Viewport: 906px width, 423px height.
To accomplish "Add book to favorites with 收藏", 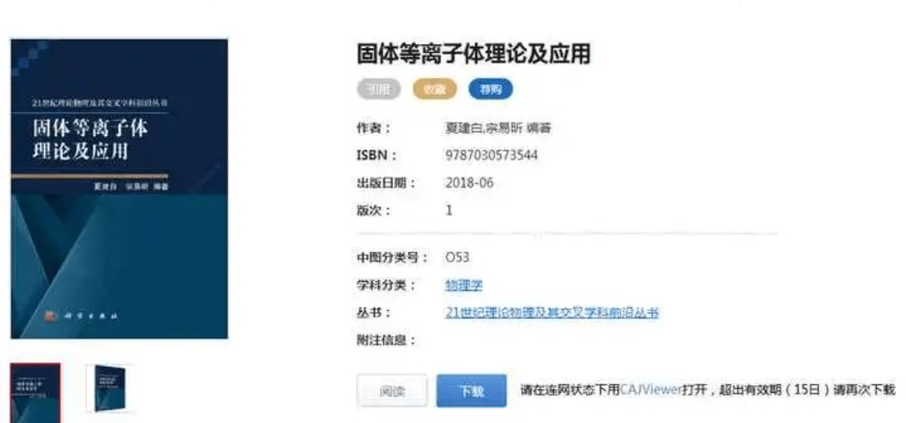I will 434,90.
